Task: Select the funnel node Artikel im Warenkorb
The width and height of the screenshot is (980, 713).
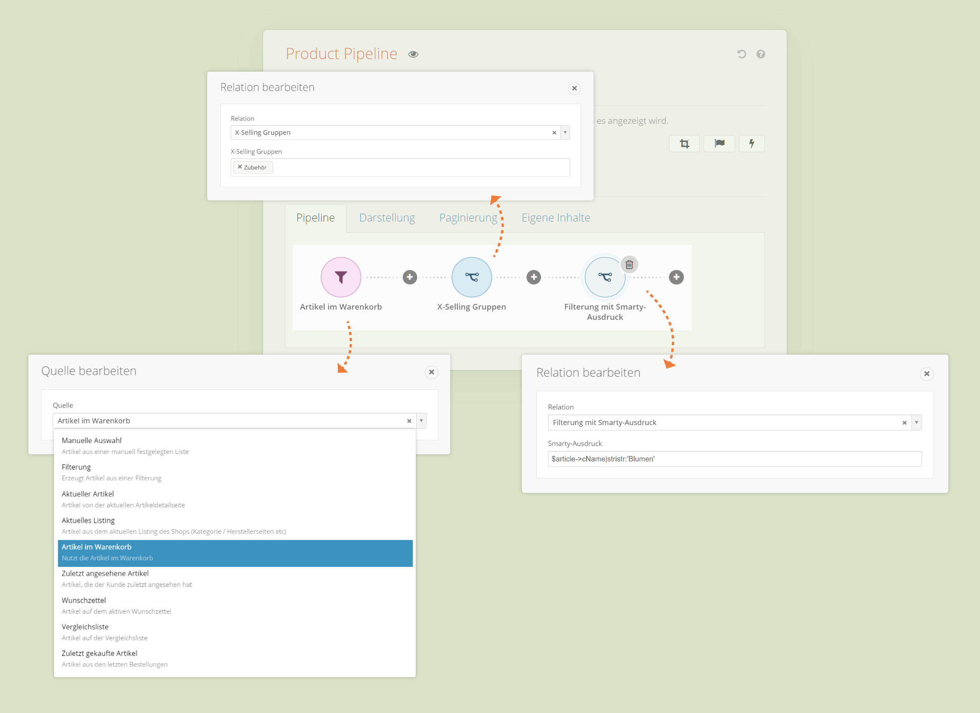Action: [341, 276]
